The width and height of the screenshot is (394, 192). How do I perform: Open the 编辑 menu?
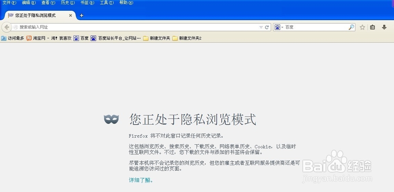click(29, 3)
